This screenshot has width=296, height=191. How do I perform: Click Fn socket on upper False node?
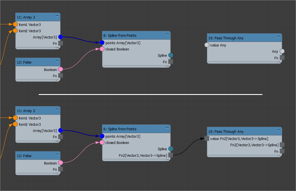coord(61,76)
